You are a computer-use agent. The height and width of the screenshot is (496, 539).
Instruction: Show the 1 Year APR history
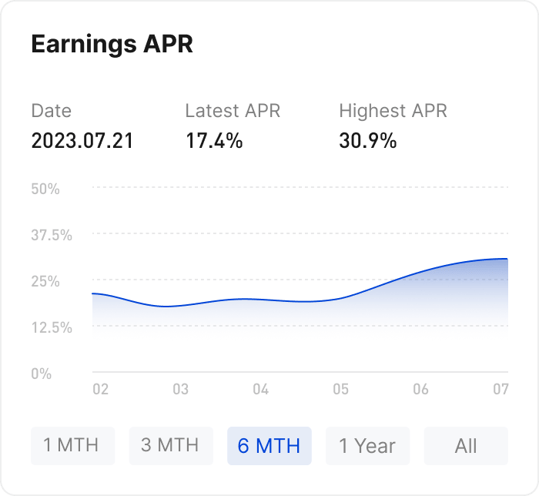pyautogui.click(x=367, y=446)
